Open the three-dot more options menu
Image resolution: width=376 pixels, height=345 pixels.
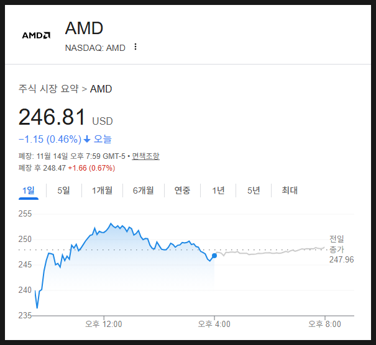[x=135, y=47]
